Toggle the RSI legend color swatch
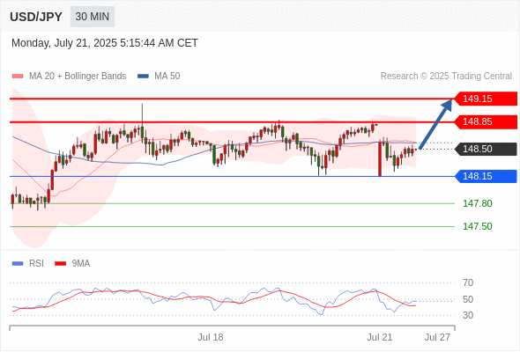 [18, 264]
